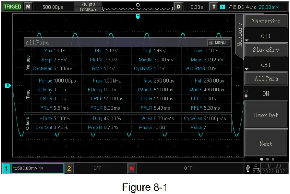Select the Period 1000.00µs measurement
Screen dimensions: 290x194
click(x=57, y=81)
